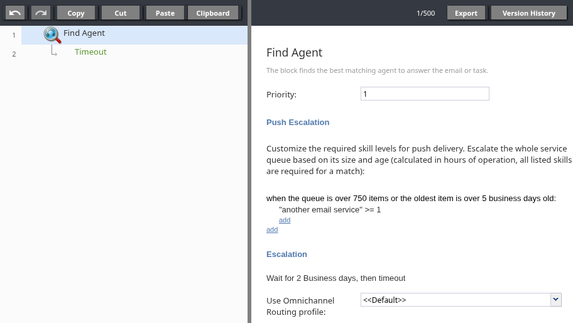The height and width of the screenshot is (323, 573).
Task: Open the Clipboard panel
Action: [x=213, y=13]
